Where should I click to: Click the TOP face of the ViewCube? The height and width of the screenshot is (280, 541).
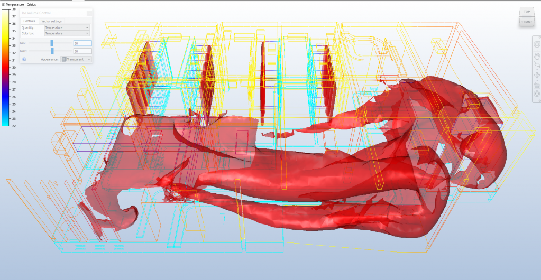[527, 12]
